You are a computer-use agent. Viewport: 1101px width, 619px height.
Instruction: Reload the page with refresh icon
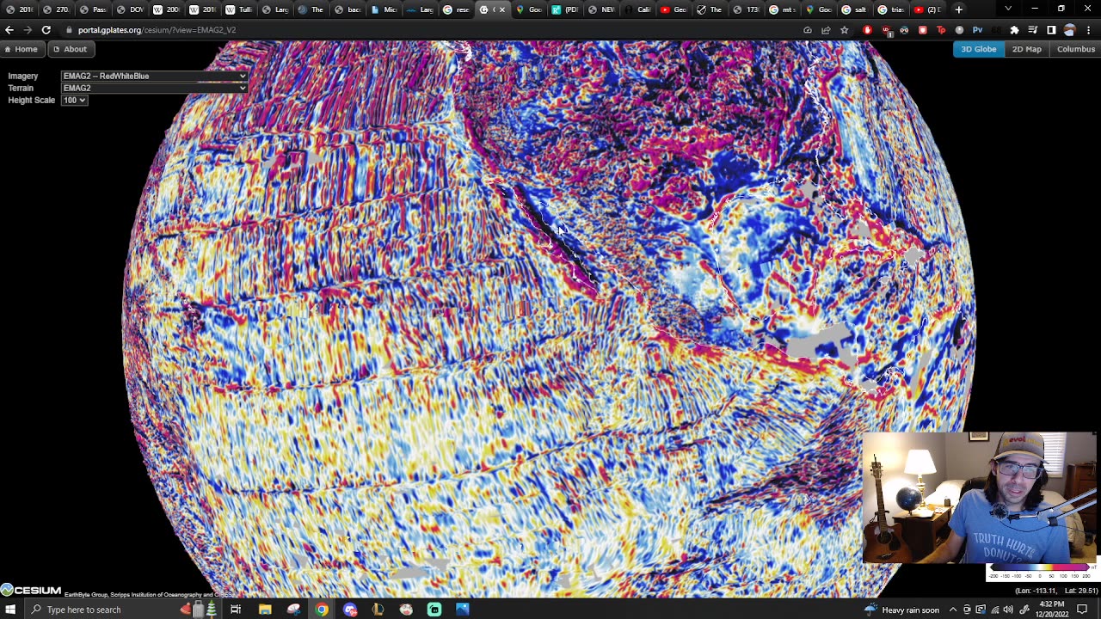coord(46,30)
